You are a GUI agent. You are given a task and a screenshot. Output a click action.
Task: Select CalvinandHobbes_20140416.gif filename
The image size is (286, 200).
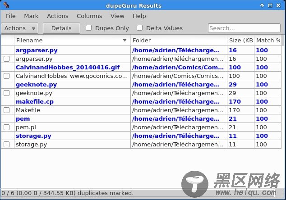68,68
